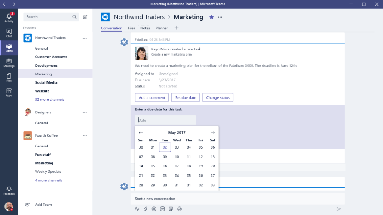Open the user profile avatar
The width and height of the screenshot is (383, 215).
click(x=9, y=206)
